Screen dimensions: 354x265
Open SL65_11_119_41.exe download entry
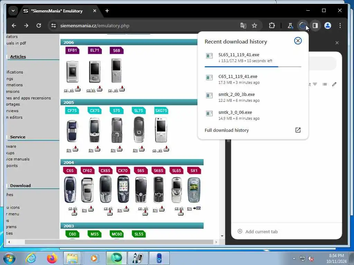[253, 58]
